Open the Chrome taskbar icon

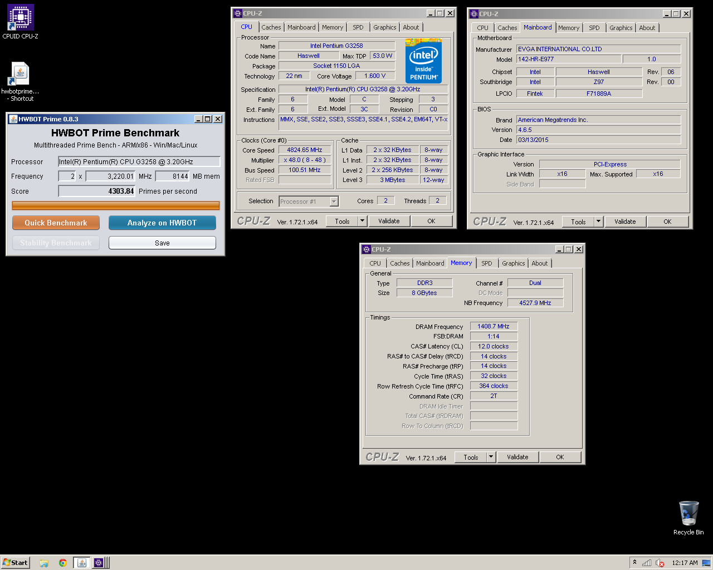[63, 563]
